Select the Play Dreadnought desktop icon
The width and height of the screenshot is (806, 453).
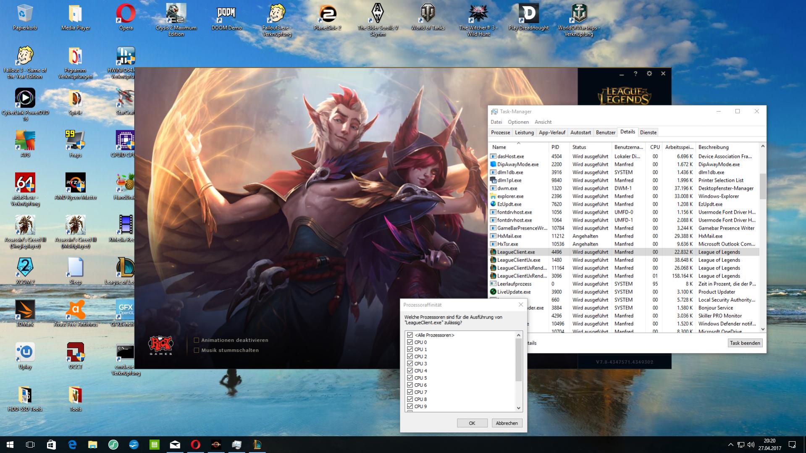[528, 18]
